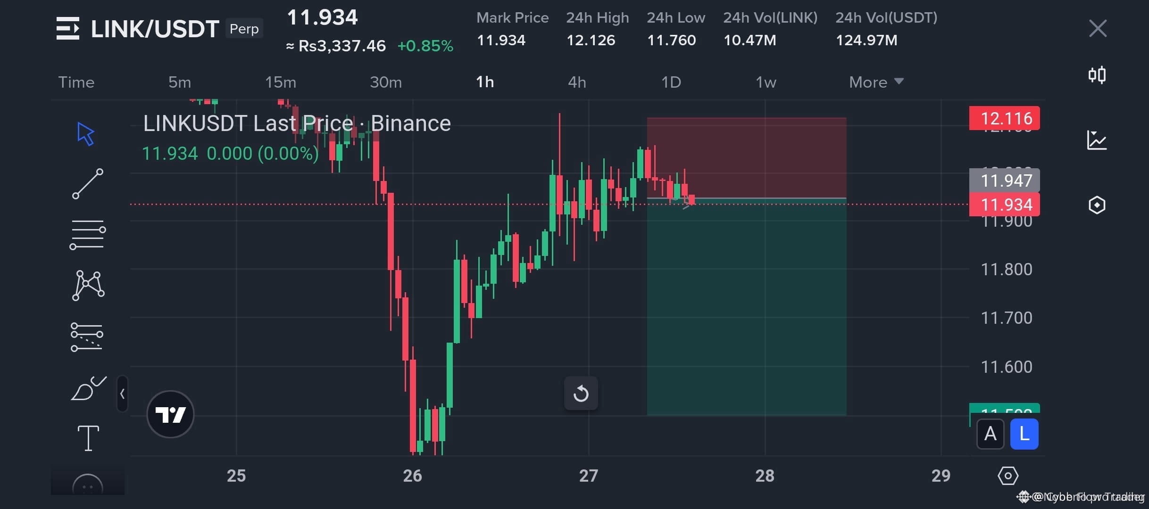Screen dimensions: 1149x509
Task: Switch to the 4h timeframe
Action: [576, 82]
